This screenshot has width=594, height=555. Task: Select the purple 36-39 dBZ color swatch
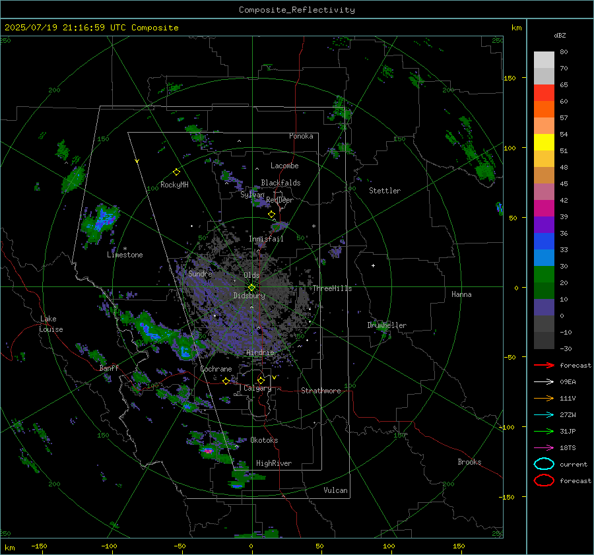(x=544, y=225)
